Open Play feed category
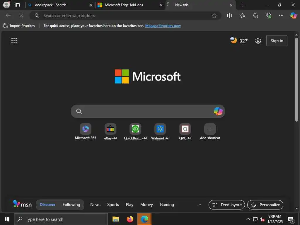300x225 pixels. (129, 204)
